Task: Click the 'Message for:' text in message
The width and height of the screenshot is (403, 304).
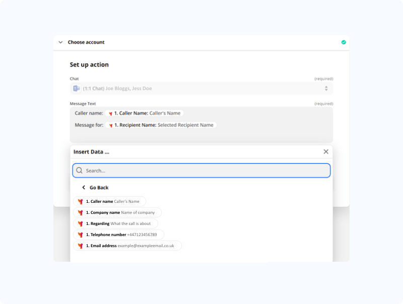Action: (x=89, y=125)
